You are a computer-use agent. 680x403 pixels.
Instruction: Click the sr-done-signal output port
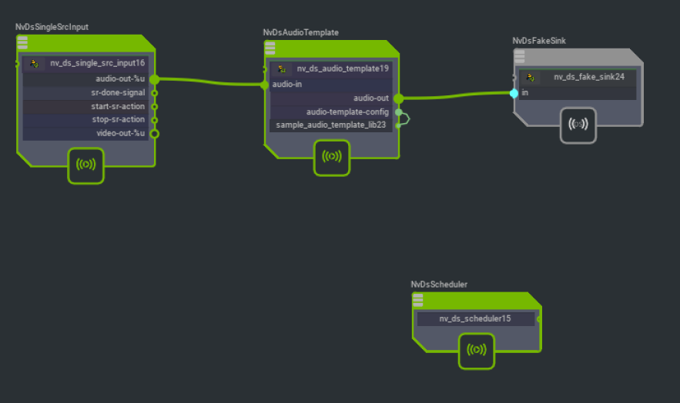click(x=154, y=93)
